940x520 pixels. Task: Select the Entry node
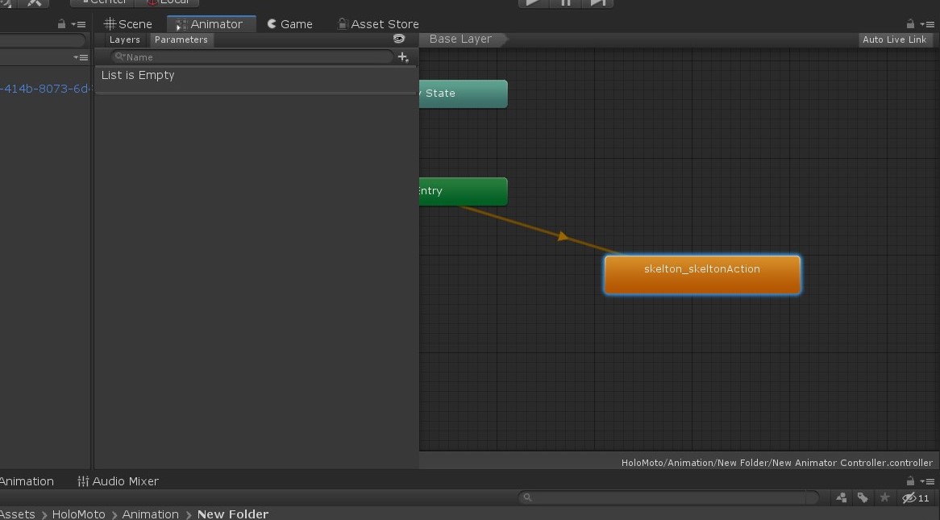pyautogui.click(x=463, y=191)
